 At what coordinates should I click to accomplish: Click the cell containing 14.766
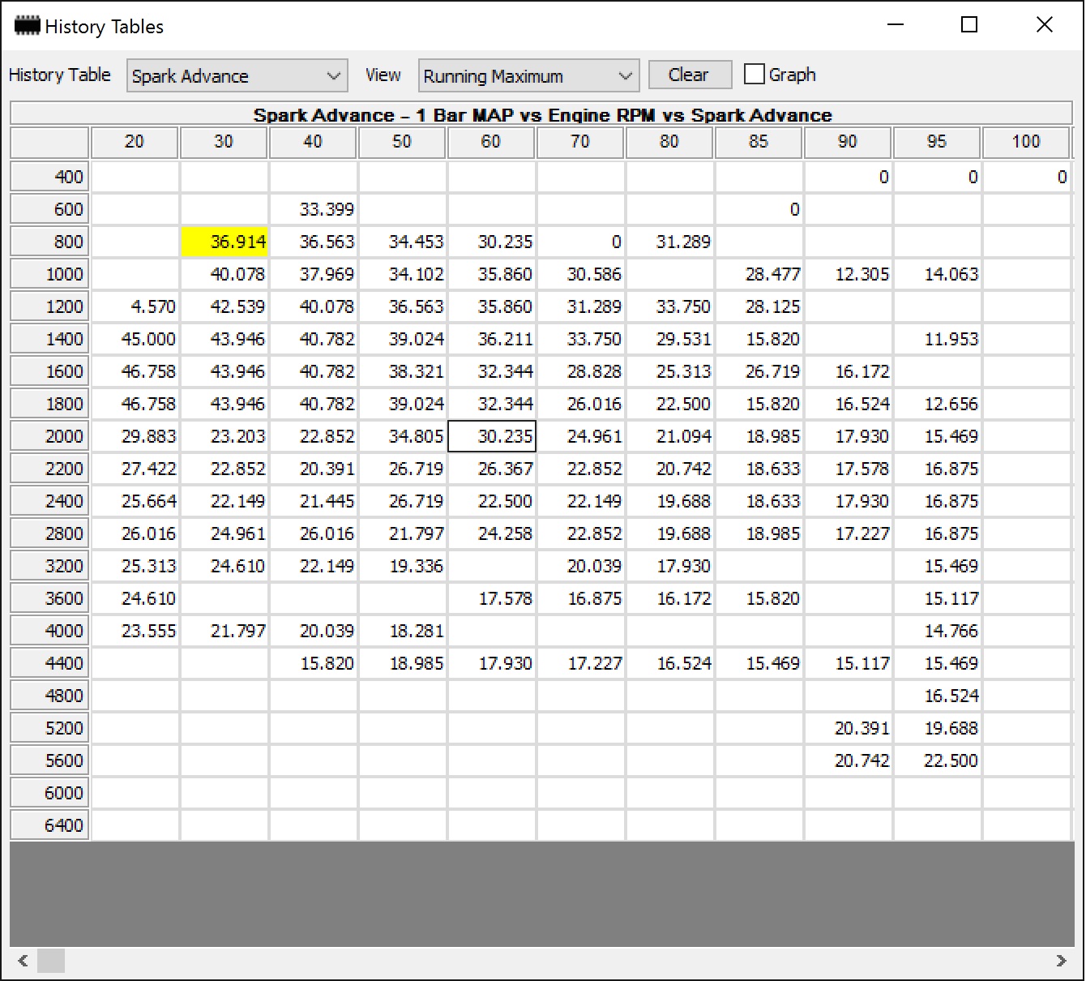(938, 631)
